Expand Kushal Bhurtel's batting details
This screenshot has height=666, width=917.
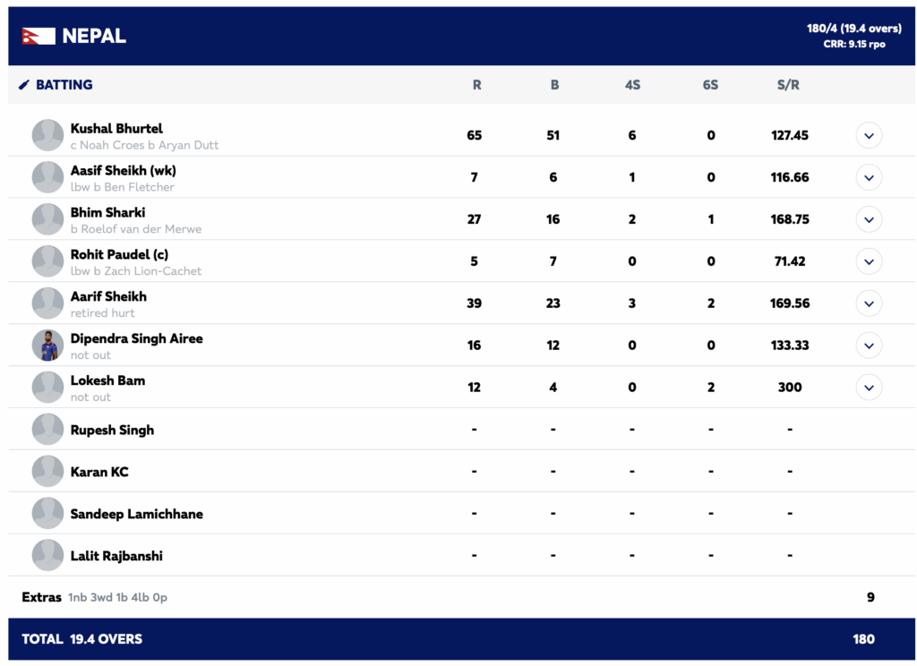(x=869, y=135)
